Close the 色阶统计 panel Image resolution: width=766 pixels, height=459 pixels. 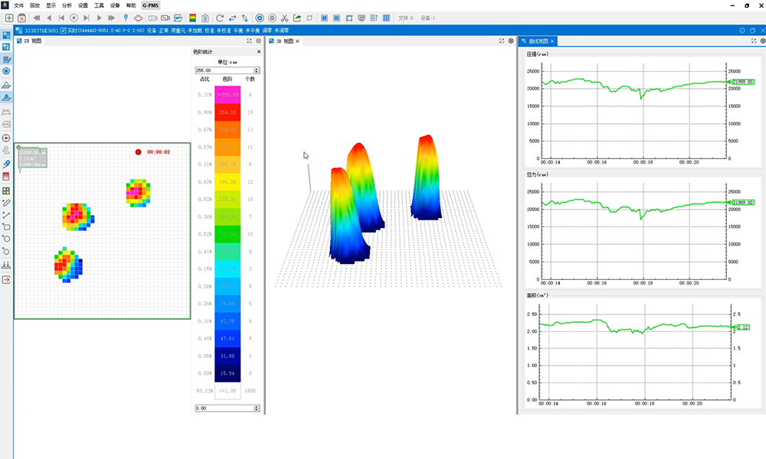coord(258,52)
